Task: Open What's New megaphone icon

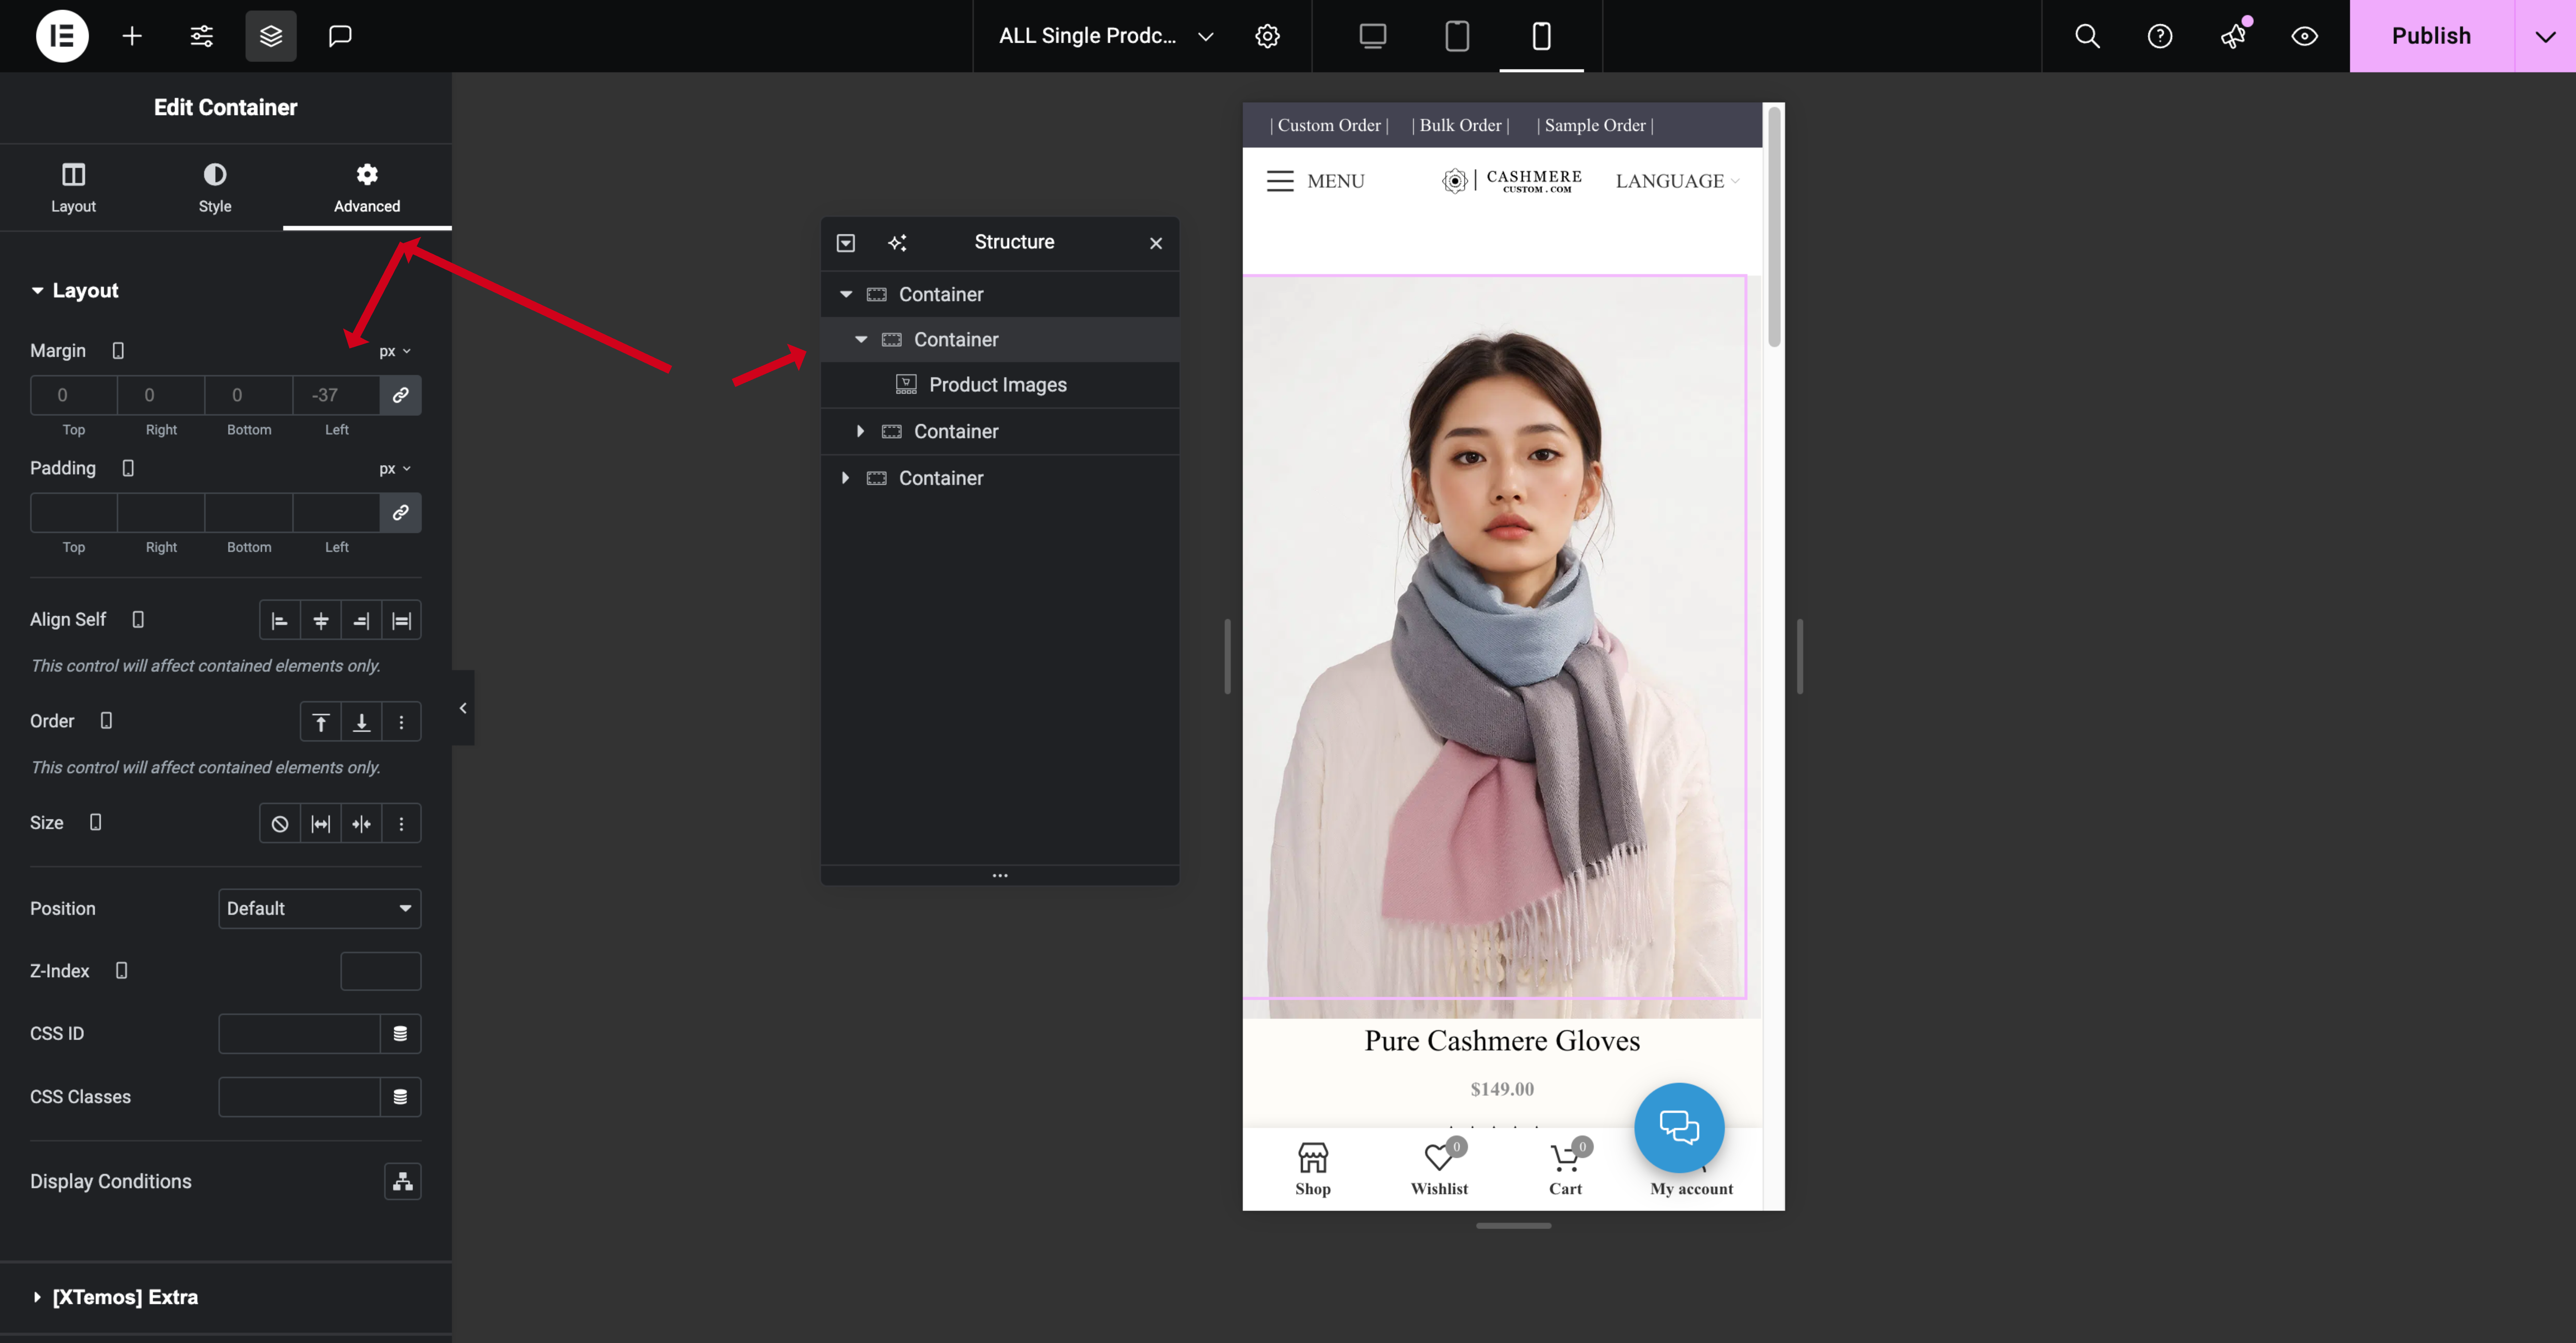Action: (2233, 36)
